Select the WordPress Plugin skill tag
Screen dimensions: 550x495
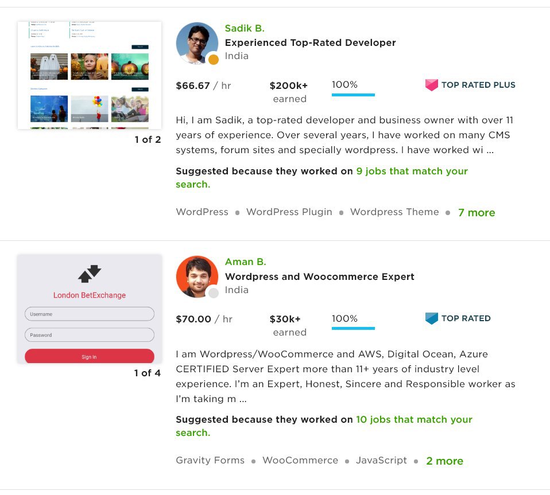point(289,212)
